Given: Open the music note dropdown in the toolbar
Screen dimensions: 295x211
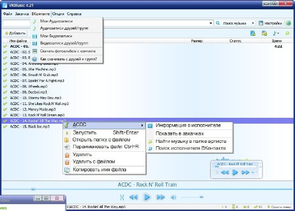Looking at the screenshot, I should click(276, 33).
